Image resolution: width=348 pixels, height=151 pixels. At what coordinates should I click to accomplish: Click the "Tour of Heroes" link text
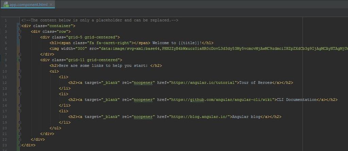click(x=256, y=82)
